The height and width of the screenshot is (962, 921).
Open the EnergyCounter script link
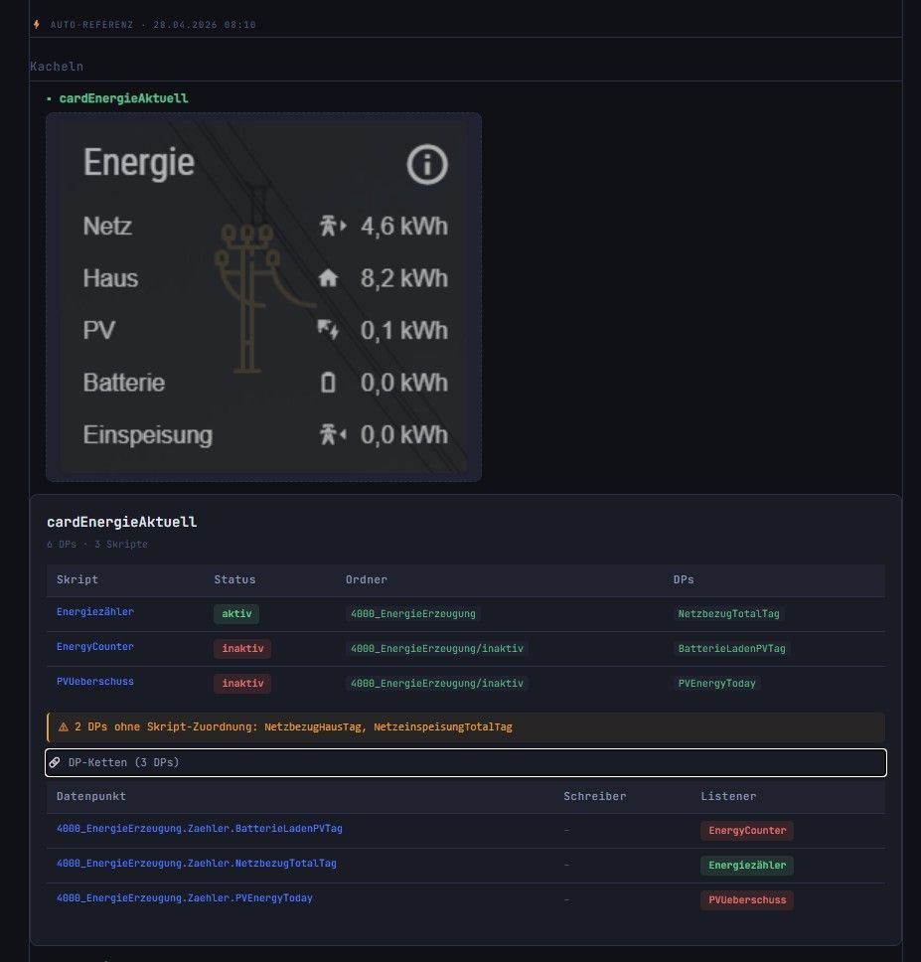pos(95,647)
